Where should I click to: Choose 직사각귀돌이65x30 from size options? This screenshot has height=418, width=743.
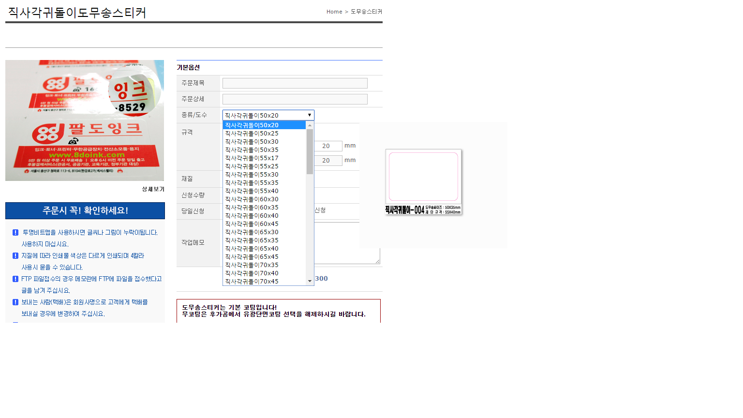click(252, 232)
